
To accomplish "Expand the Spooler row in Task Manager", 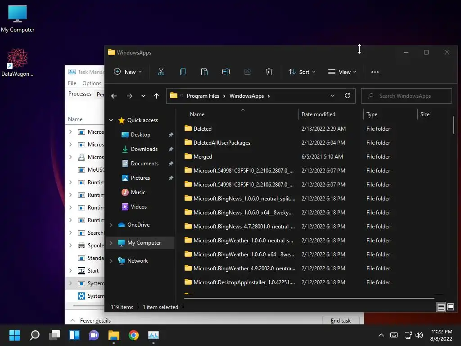I will [71, 246].
